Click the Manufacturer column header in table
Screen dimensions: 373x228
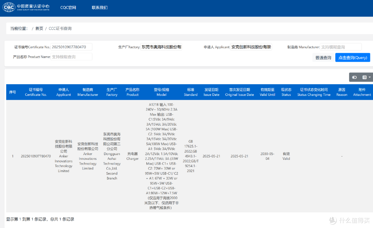(x=88, y=92)
